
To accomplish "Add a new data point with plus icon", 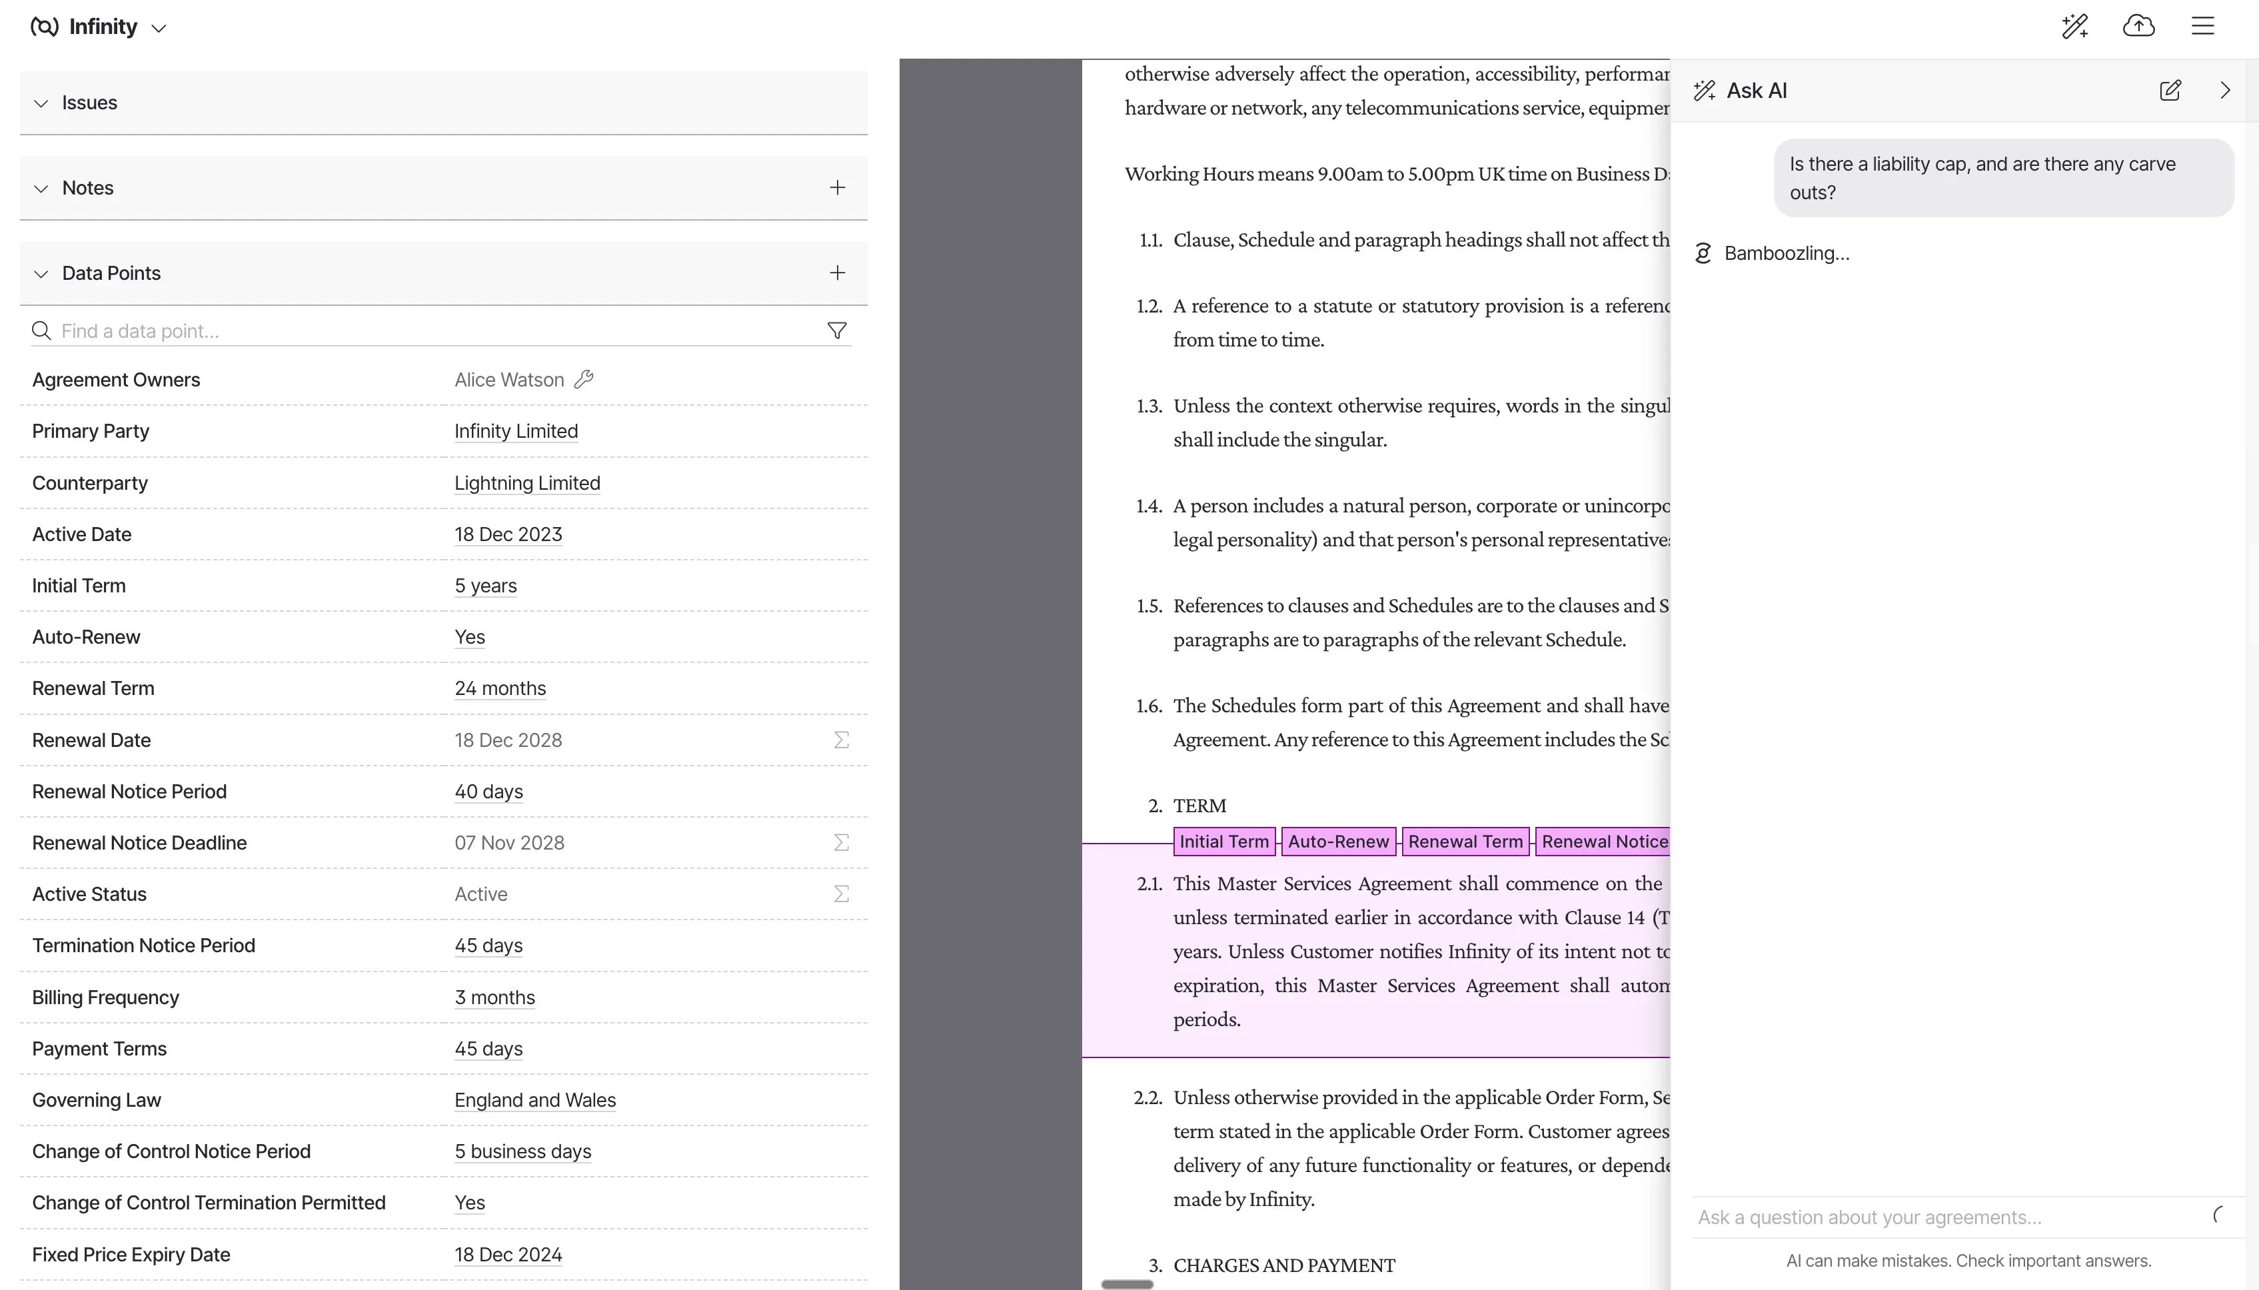I will point(837,273).
